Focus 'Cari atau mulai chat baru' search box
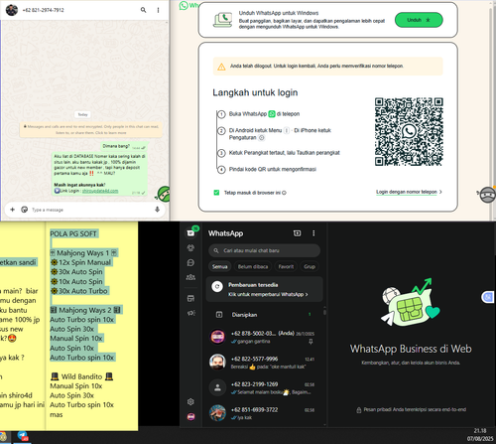This screenshot has height=444, width=496. 264,250
